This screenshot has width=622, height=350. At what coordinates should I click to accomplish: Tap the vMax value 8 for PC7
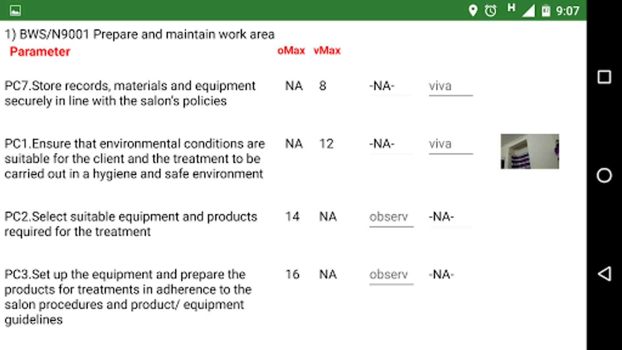tap(323, 86)
